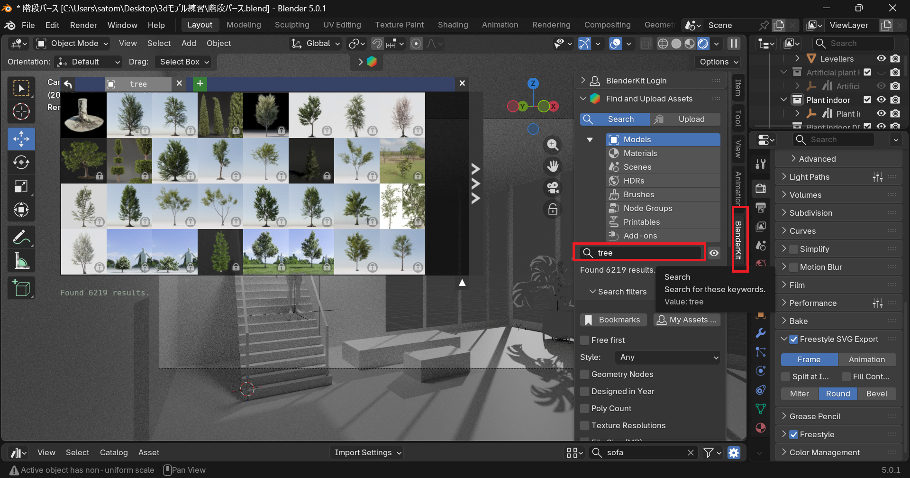Open the Object Mode dropdown
The height and width of the screenshot is (478, 910).
click(73, 44)
